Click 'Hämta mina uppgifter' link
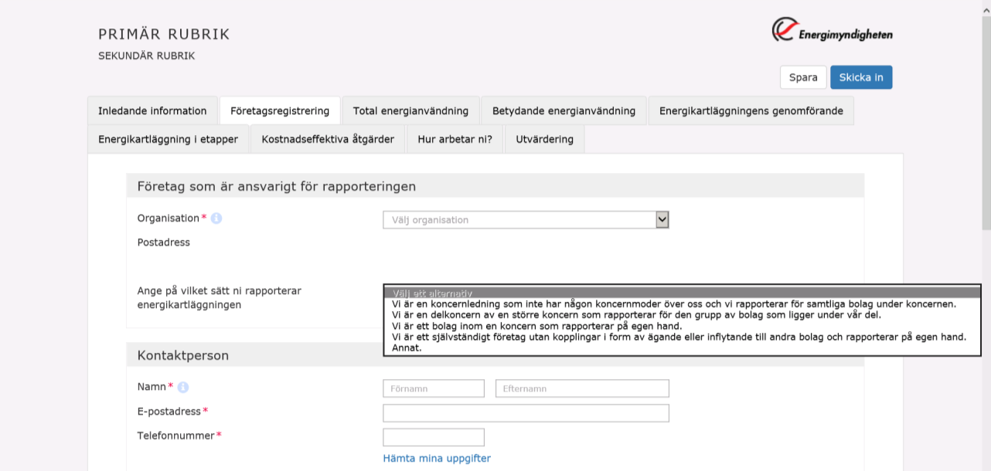This screenshot has height=471, width=991. [x=437, y=458]
